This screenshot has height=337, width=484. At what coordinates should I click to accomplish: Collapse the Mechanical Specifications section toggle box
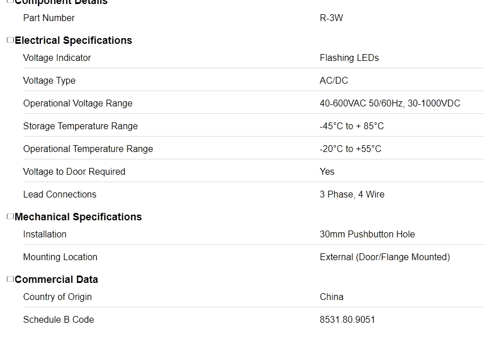(x=10, y=216)
